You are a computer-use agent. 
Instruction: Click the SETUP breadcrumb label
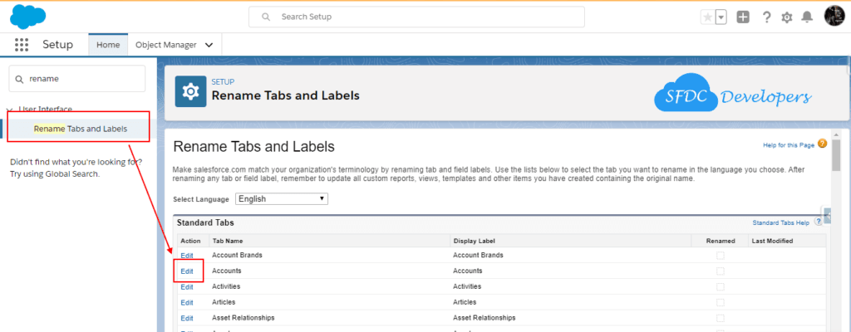click(x=223, y=82)
